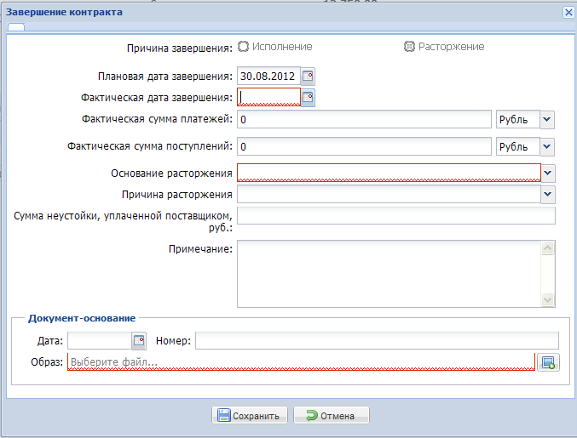Click the Номер input field
577x438 pixels.
tap(377, 341)
